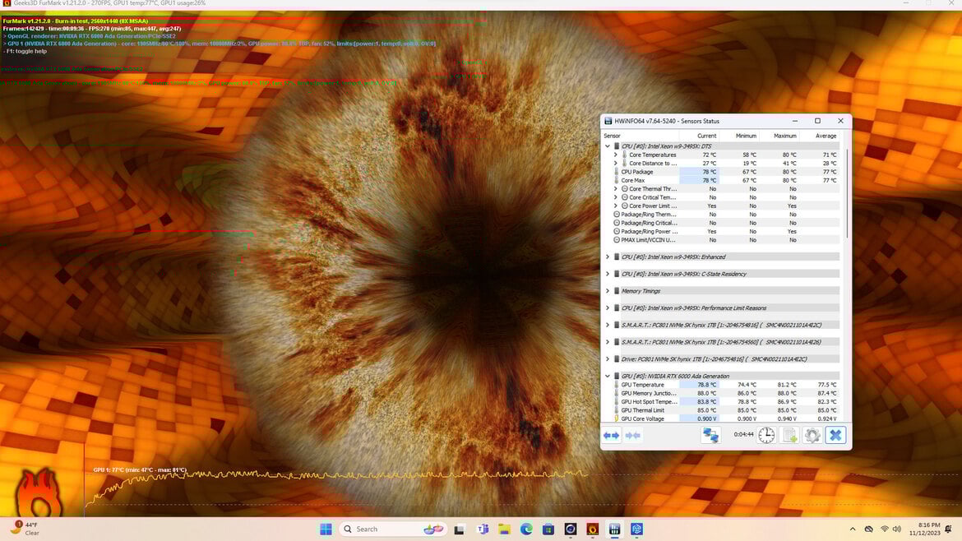
Task: Open File Explorer from the taskbar
Action: pyautogui.click(x=504, y=529)
